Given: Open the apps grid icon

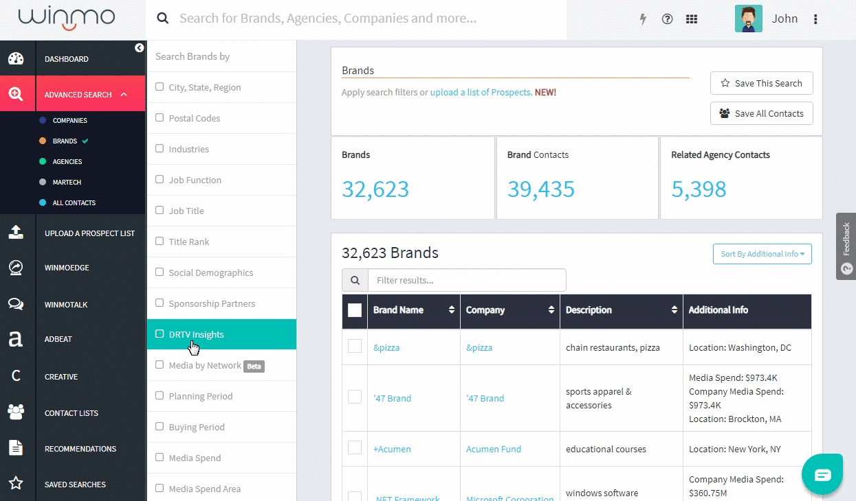Looking at the screenshot, I should coord(692,19).
